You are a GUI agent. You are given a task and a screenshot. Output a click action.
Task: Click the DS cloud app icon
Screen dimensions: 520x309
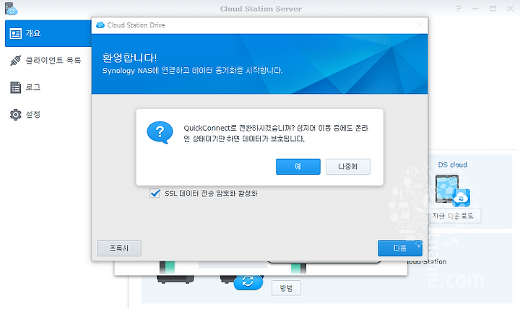click(x=452, y=191)
